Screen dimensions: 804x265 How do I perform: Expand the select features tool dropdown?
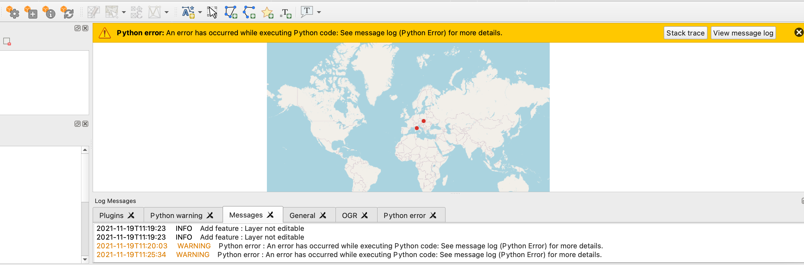[x=124, y=13]
